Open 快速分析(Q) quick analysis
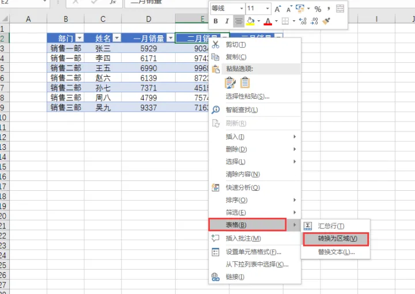The image size is (415, 294). pyautogui.click(x=255, y=187)
